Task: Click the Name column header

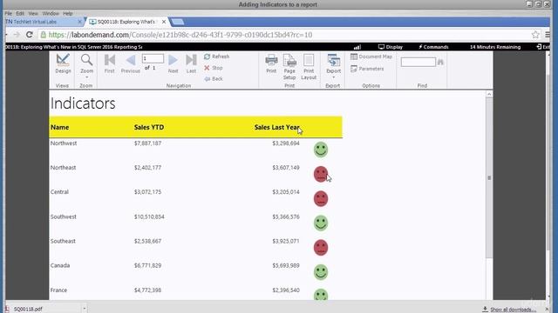Action: (x=60, y=127)
